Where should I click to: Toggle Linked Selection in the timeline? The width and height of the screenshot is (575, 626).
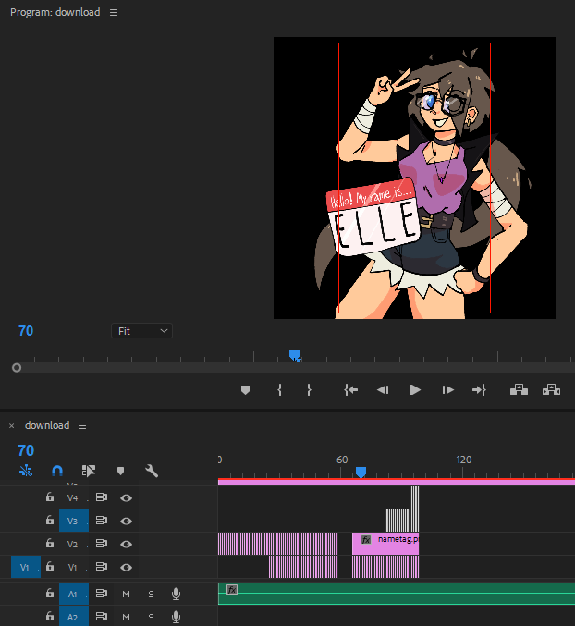[x=89, y=471]
